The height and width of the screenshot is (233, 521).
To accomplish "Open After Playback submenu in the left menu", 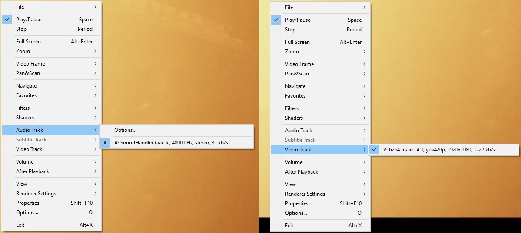I will point(33,171).
